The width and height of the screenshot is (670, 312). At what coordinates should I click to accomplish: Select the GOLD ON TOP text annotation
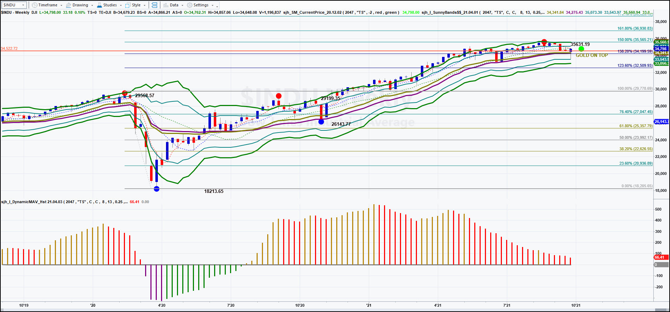click(592, 55)
